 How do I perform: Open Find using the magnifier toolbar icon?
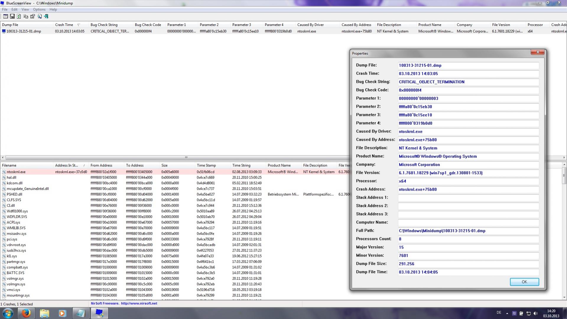click(x=39, y=17)
